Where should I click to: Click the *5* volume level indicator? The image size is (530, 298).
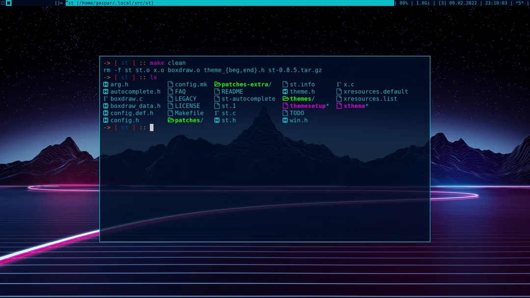point(520,3)
